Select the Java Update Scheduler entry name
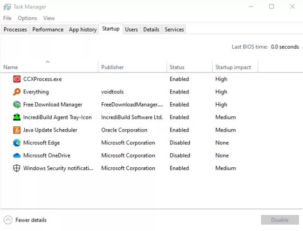 (50, 130)
